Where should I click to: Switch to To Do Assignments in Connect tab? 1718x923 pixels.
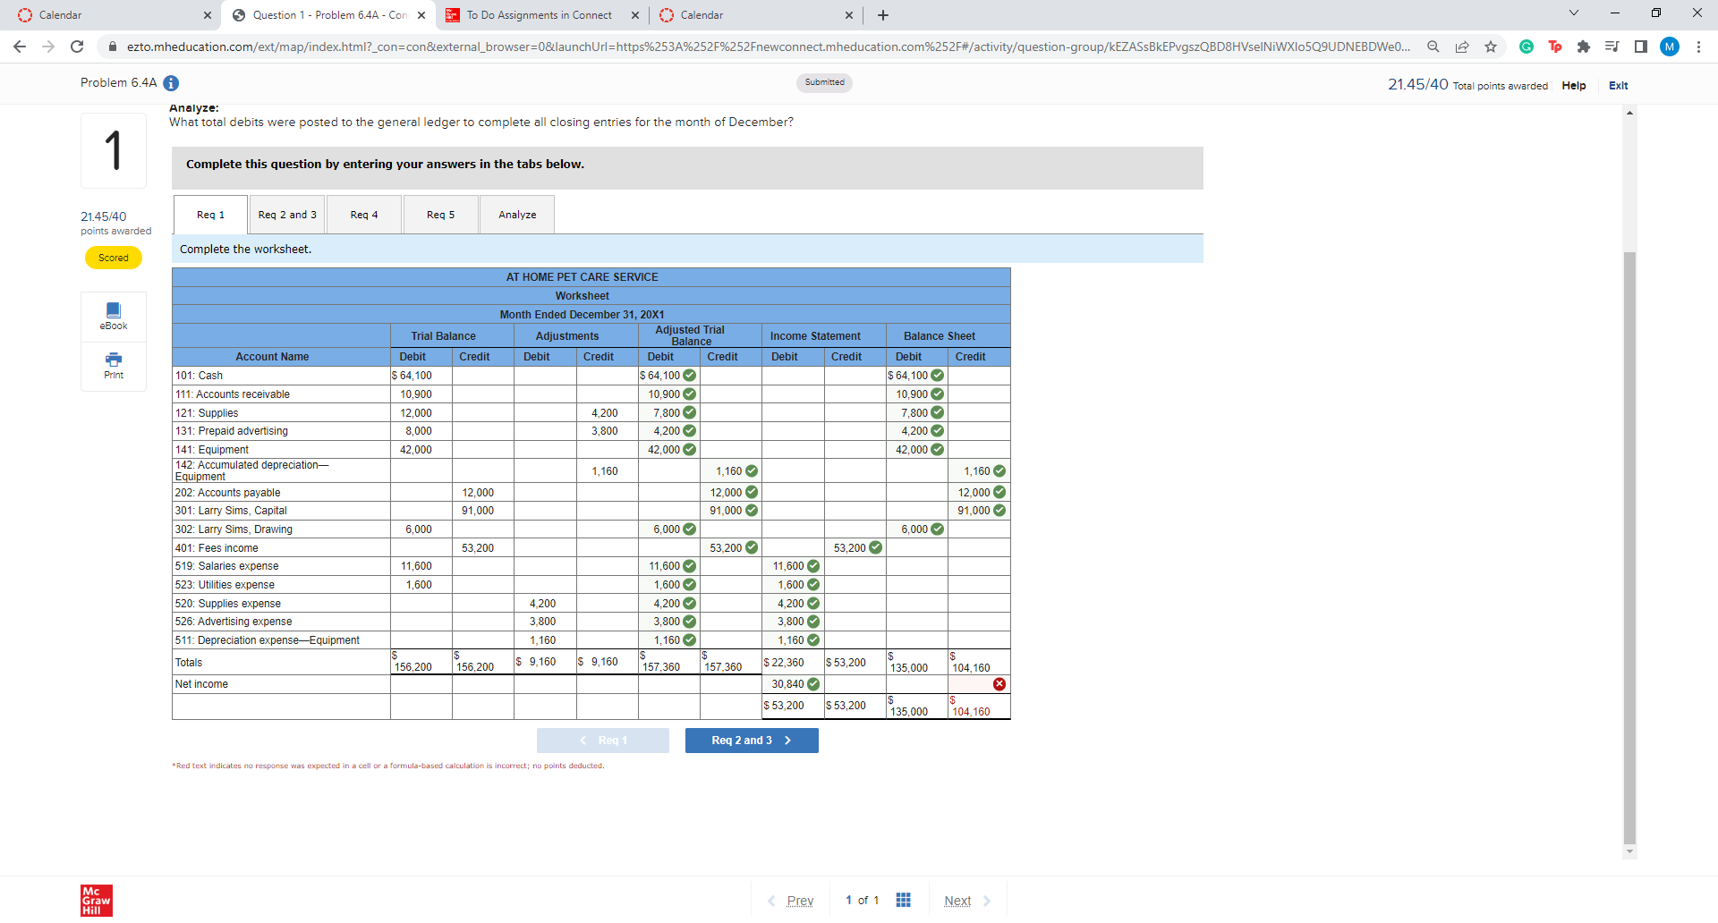point(539,15)
